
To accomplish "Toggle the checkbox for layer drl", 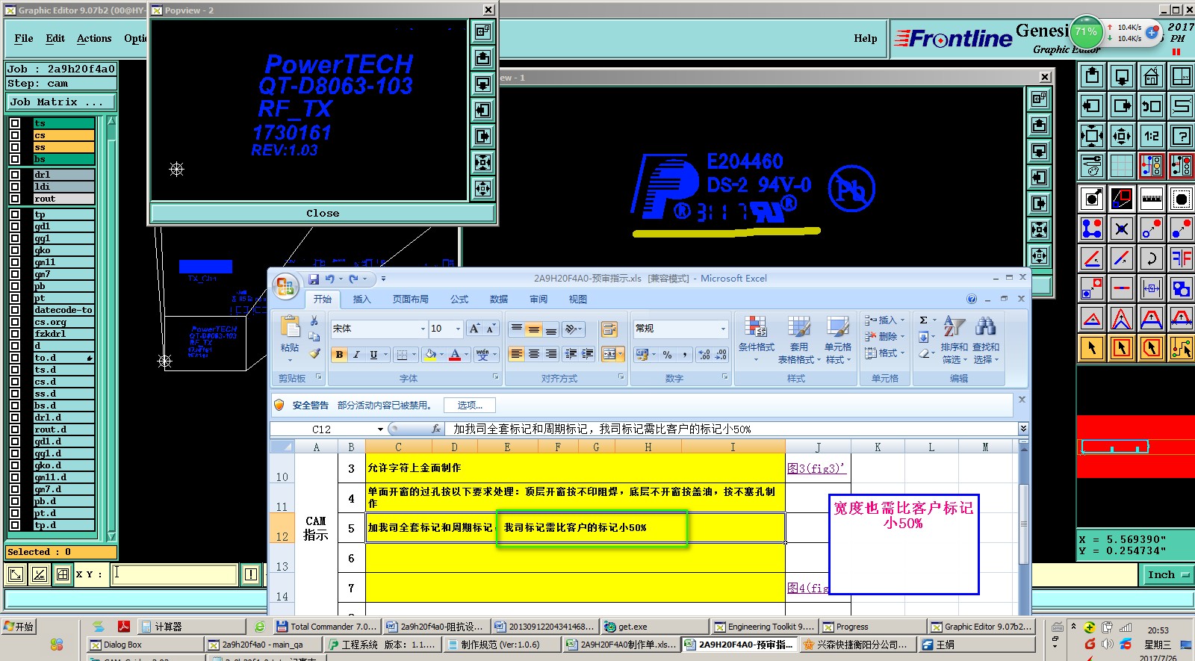I will coord(14,175).
